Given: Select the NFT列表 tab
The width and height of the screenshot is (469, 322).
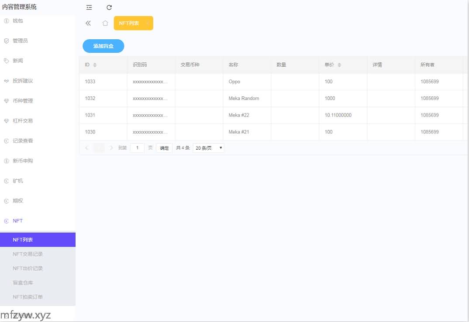Looking at the screenshot, I should [x=129, y=23].
